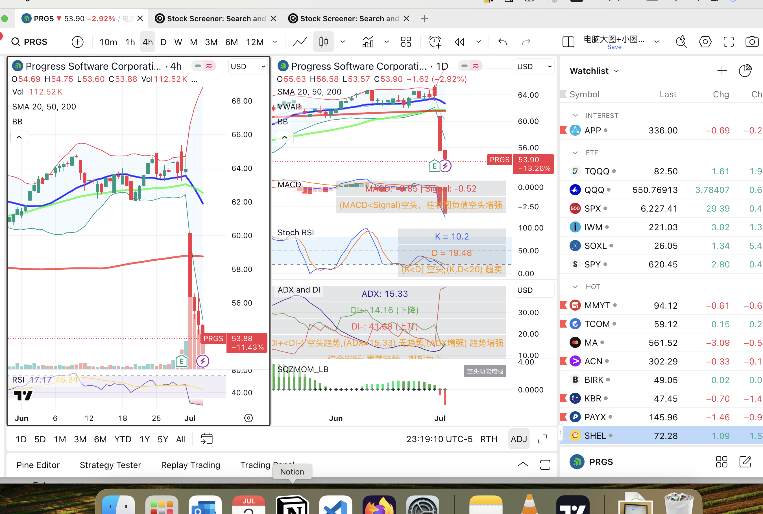Screen dimensions: 763x514
Task: Create an alert using the alarm clock icon
Action: click(434, 42)
